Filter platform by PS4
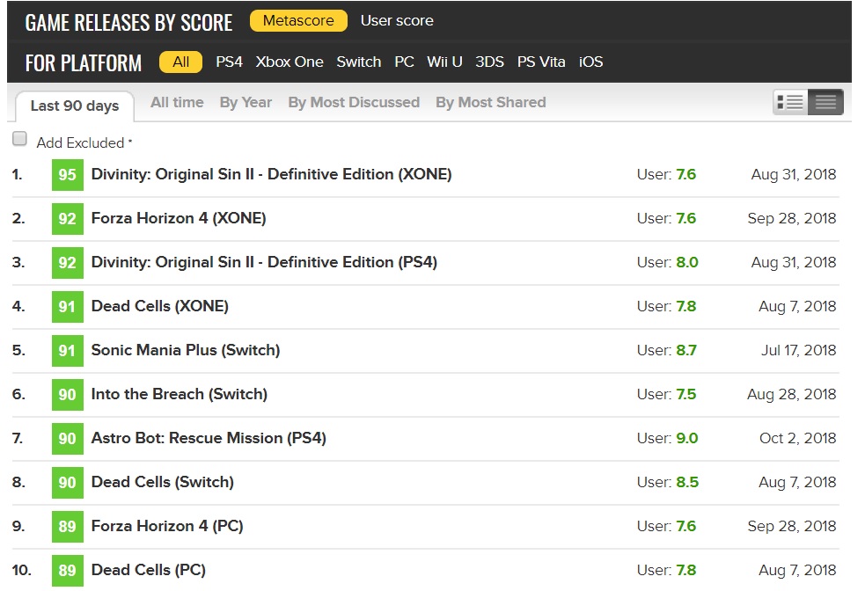The height and width of the screenshot is (591, 865). pyautogui.click(x=229, y=62)
